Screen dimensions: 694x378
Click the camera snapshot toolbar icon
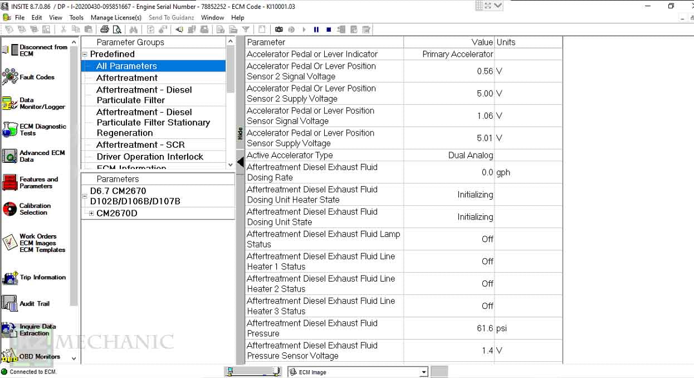[x=278, y=30]
